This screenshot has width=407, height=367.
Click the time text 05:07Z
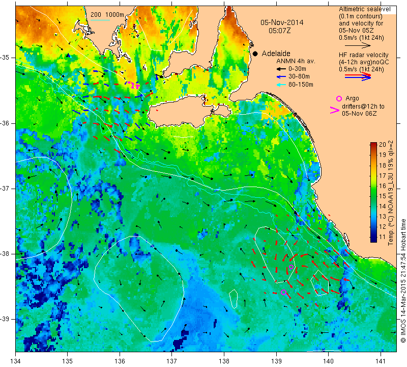click(279, 31)
